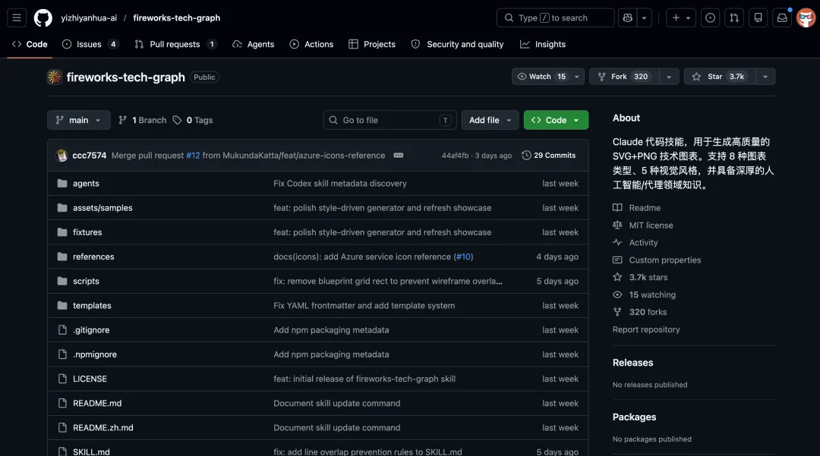Screen dimensions: 820x456
Task: Click the issues icon in header
Action: (x=710, y=17)
